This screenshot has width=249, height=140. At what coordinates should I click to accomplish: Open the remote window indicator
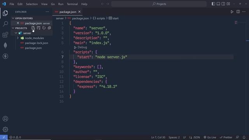click(4, 137)
